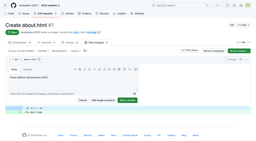Open the Pricing footer link
This screenshot has width=256, height=141.
click(148, 135)
